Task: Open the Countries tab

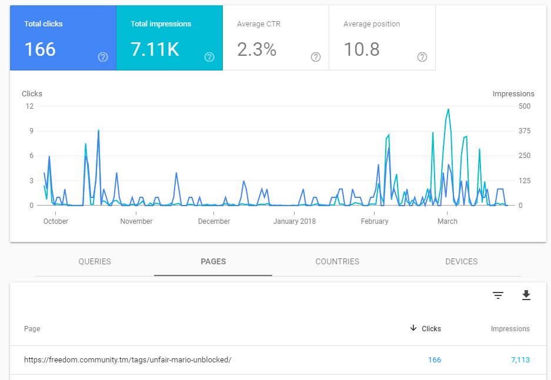Action: (337, 261)
